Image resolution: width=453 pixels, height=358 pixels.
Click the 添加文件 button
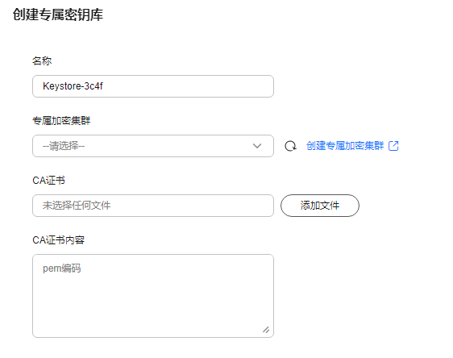point(320,206)
